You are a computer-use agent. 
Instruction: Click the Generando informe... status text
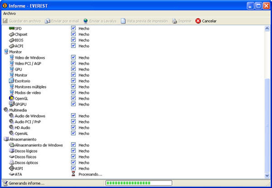(x=27, y=183)
